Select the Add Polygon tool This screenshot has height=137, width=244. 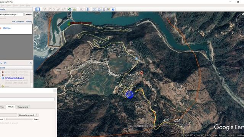[49, 10]
